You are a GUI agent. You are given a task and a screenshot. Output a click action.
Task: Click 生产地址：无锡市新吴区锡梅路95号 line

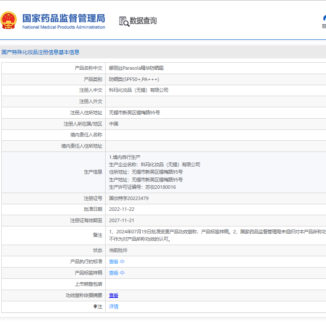pos(146,179)
